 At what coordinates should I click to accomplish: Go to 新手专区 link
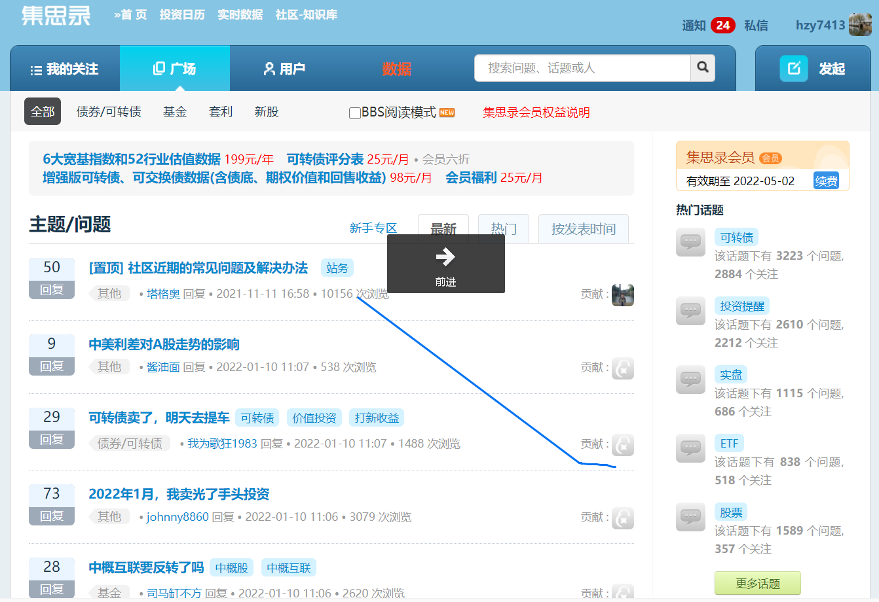[x=373, y=228]
